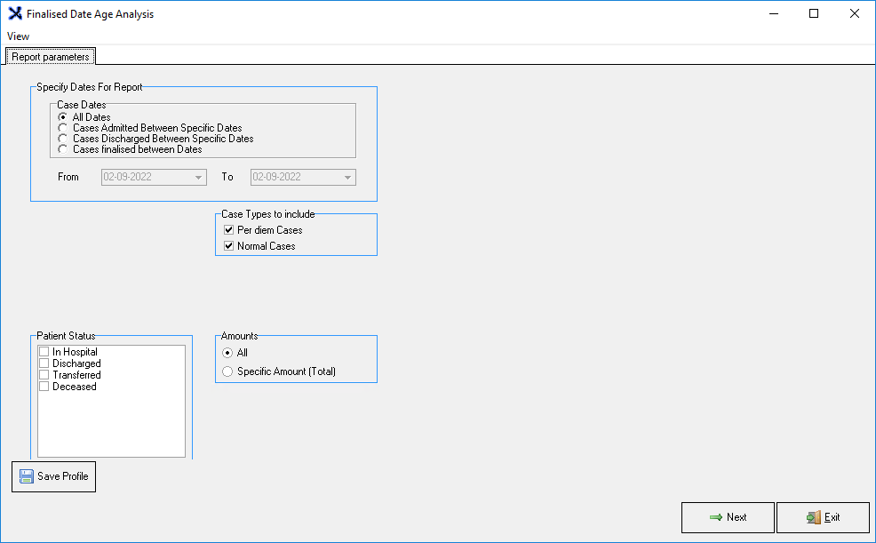
Task: Maximize the Finalised Date Age Analysis window
Action: 813,14
